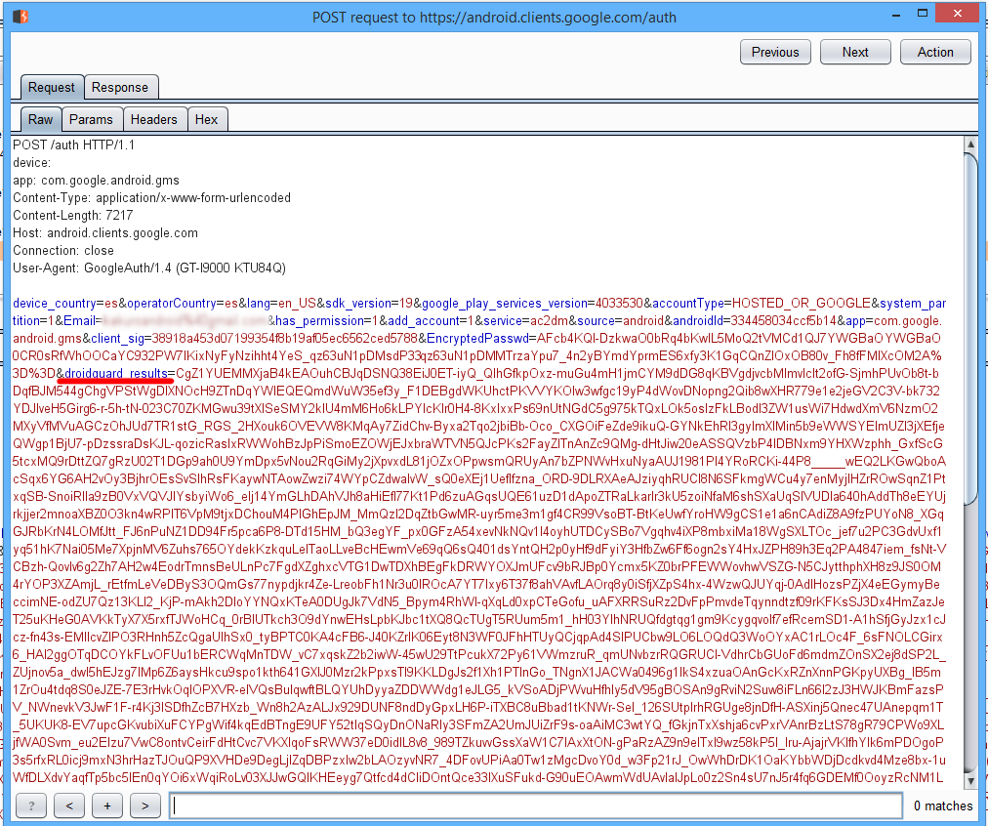
Task: Click scrollbar up arrow in request pane
Action: coord(970,144)
